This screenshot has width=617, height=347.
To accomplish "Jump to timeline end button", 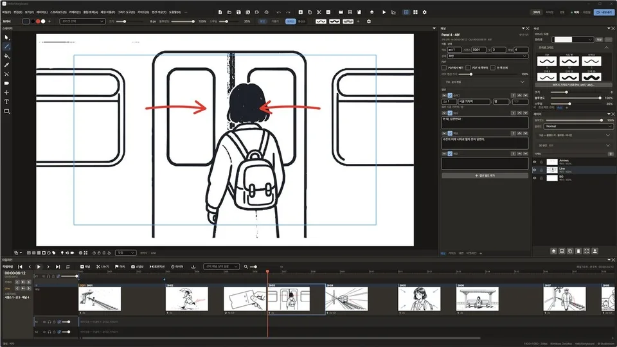I will 58,267.
